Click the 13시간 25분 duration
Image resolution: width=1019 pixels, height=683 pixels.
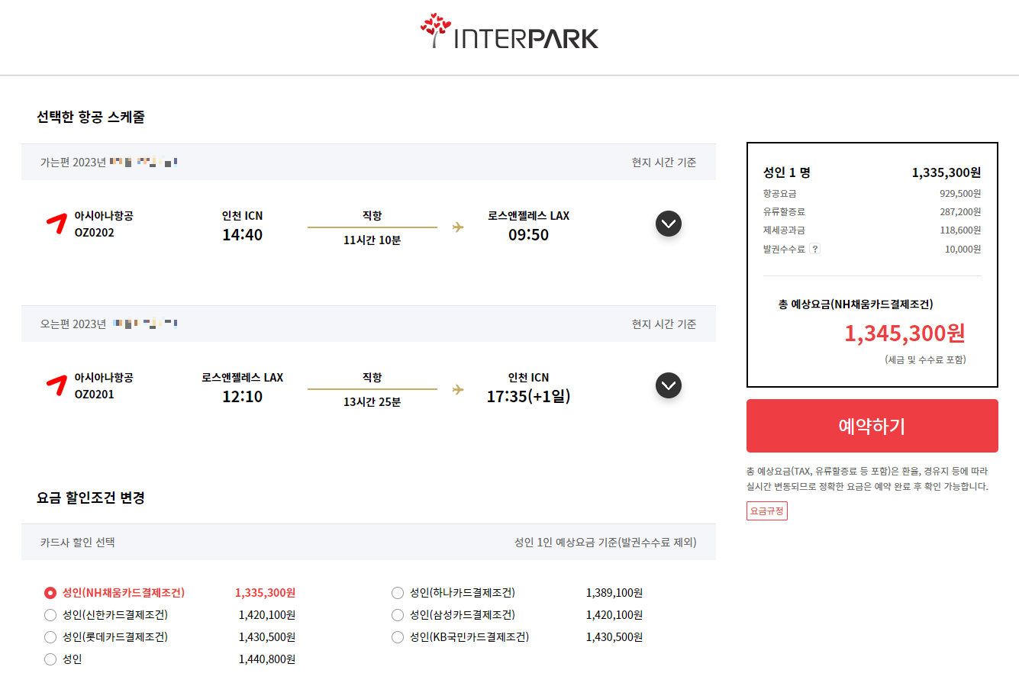click(372, 401)
